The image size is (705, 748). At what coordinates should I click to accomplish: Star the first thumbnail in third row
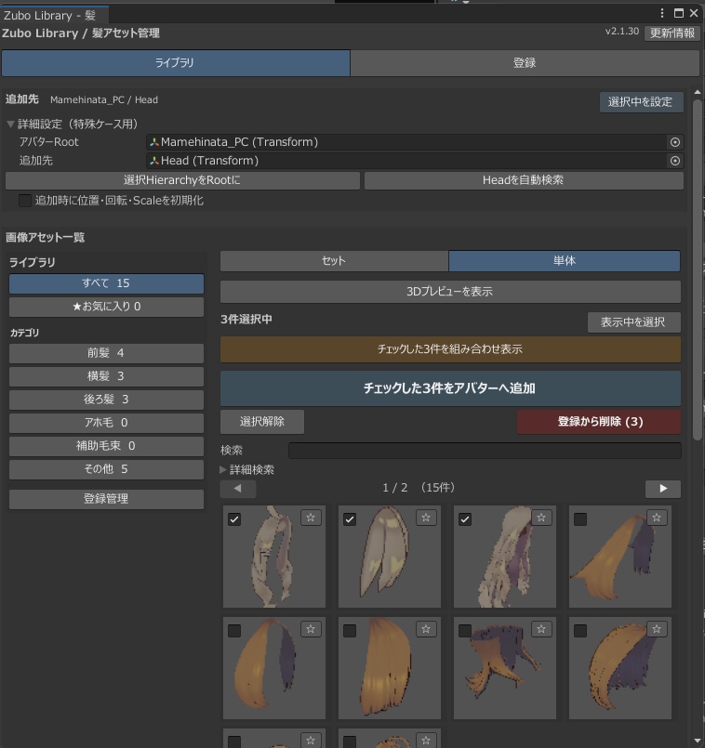(x=311, y=740)
